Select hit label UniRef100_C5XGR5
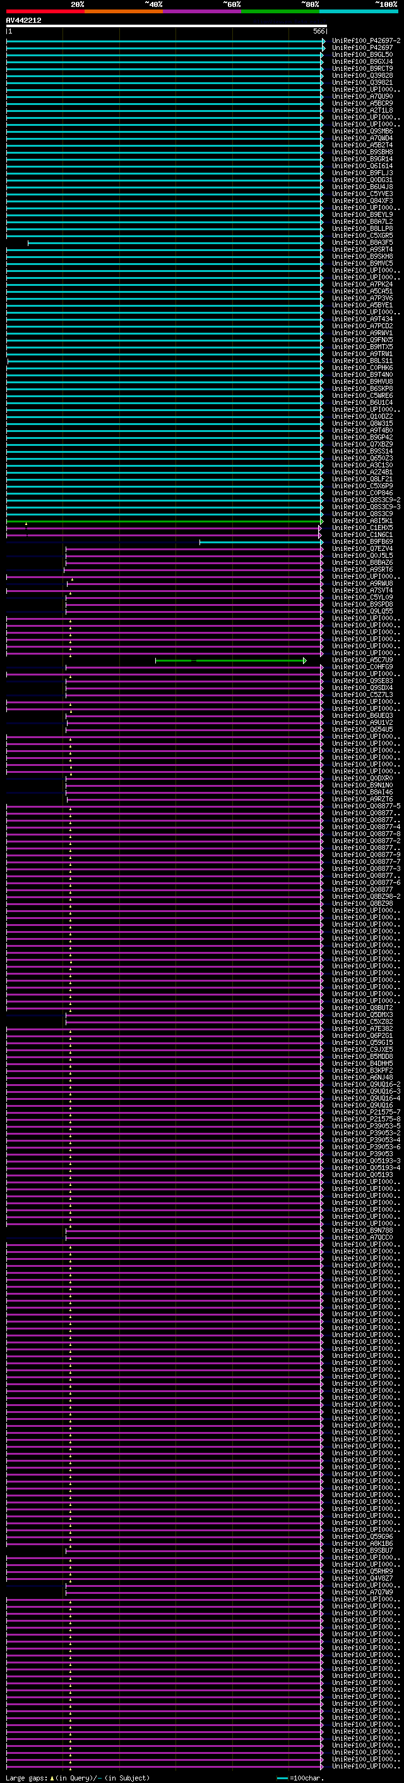 pos(362,235)
